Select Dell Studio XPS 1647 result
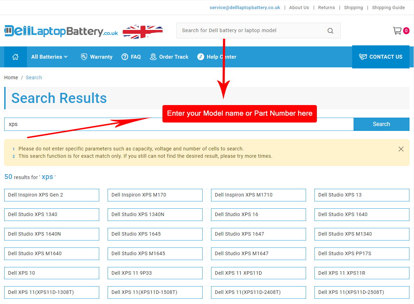 point(259,234)
